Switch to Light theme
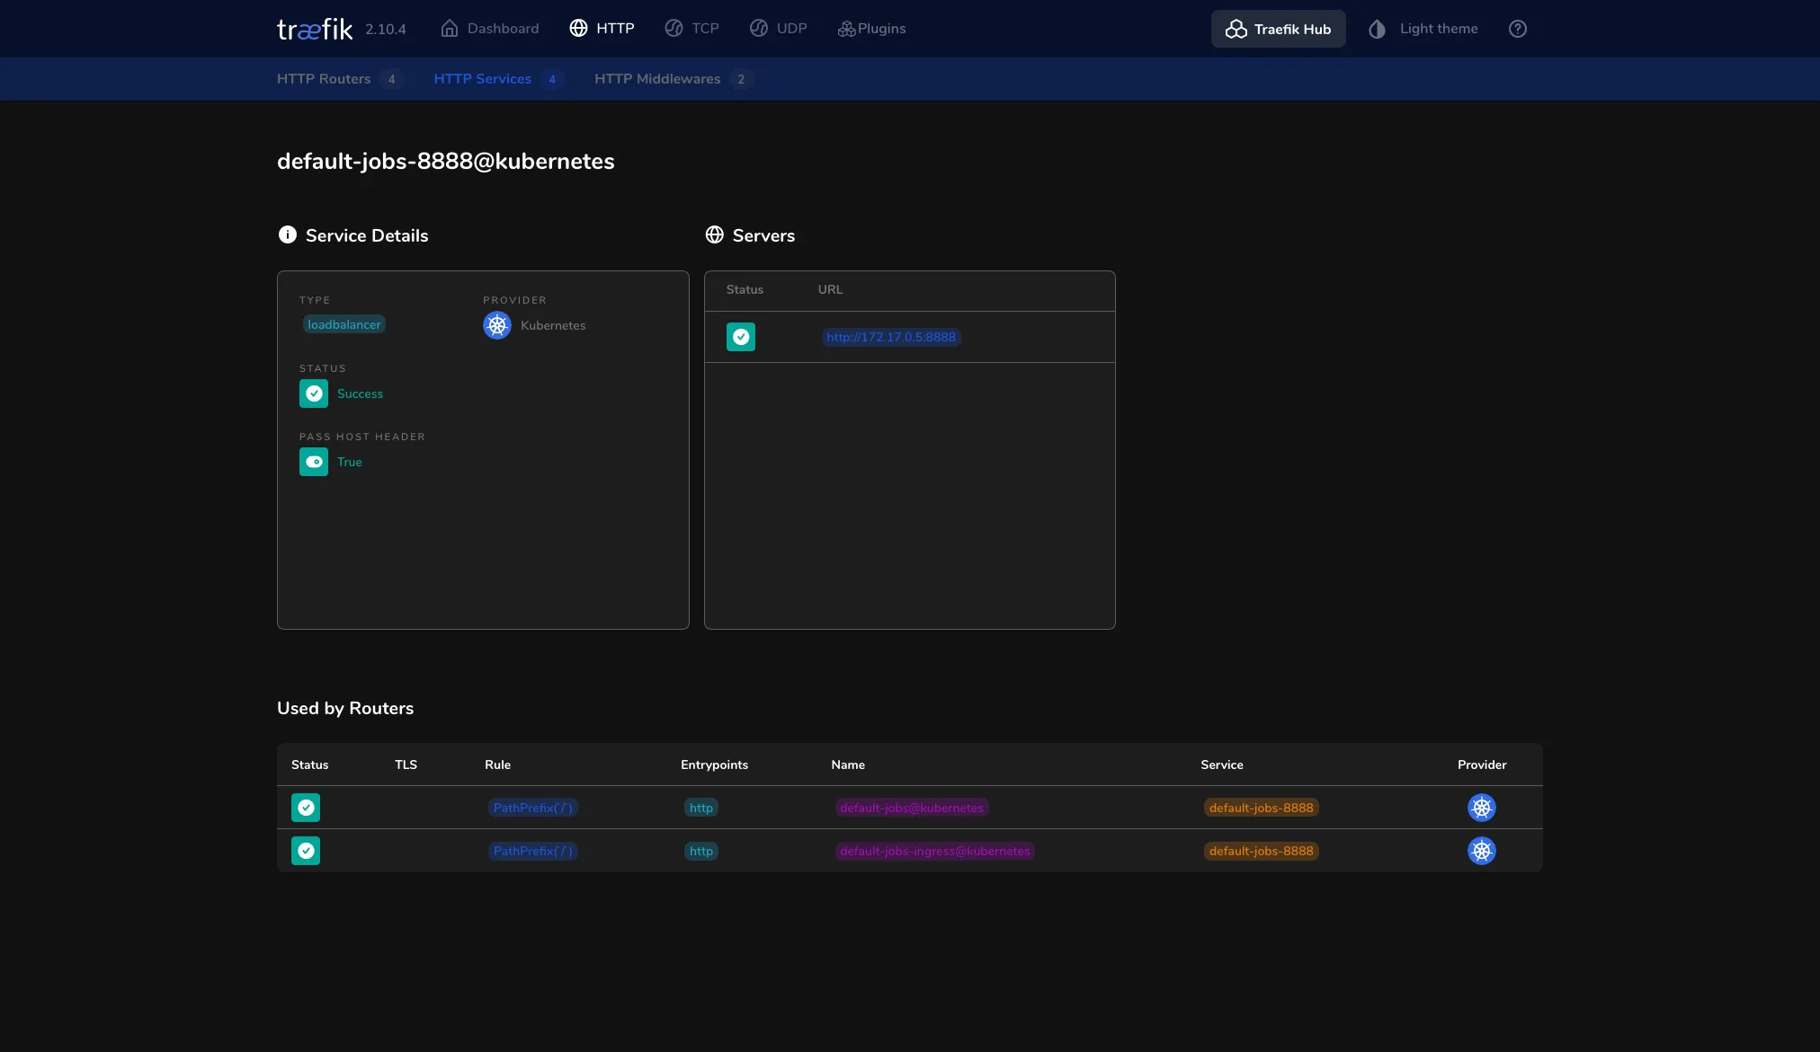Image resolution: width=1820 pixels, height=1052 pixels. (1423, 29)
